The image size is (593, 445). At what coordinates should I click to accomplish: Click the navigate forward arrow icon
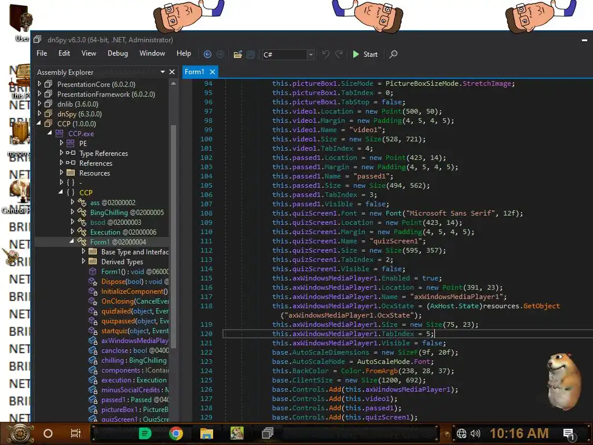(x=220, y=54)
